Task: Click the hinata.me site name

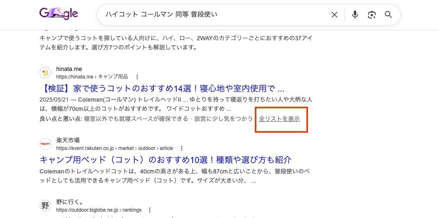Action: (69, 69)
